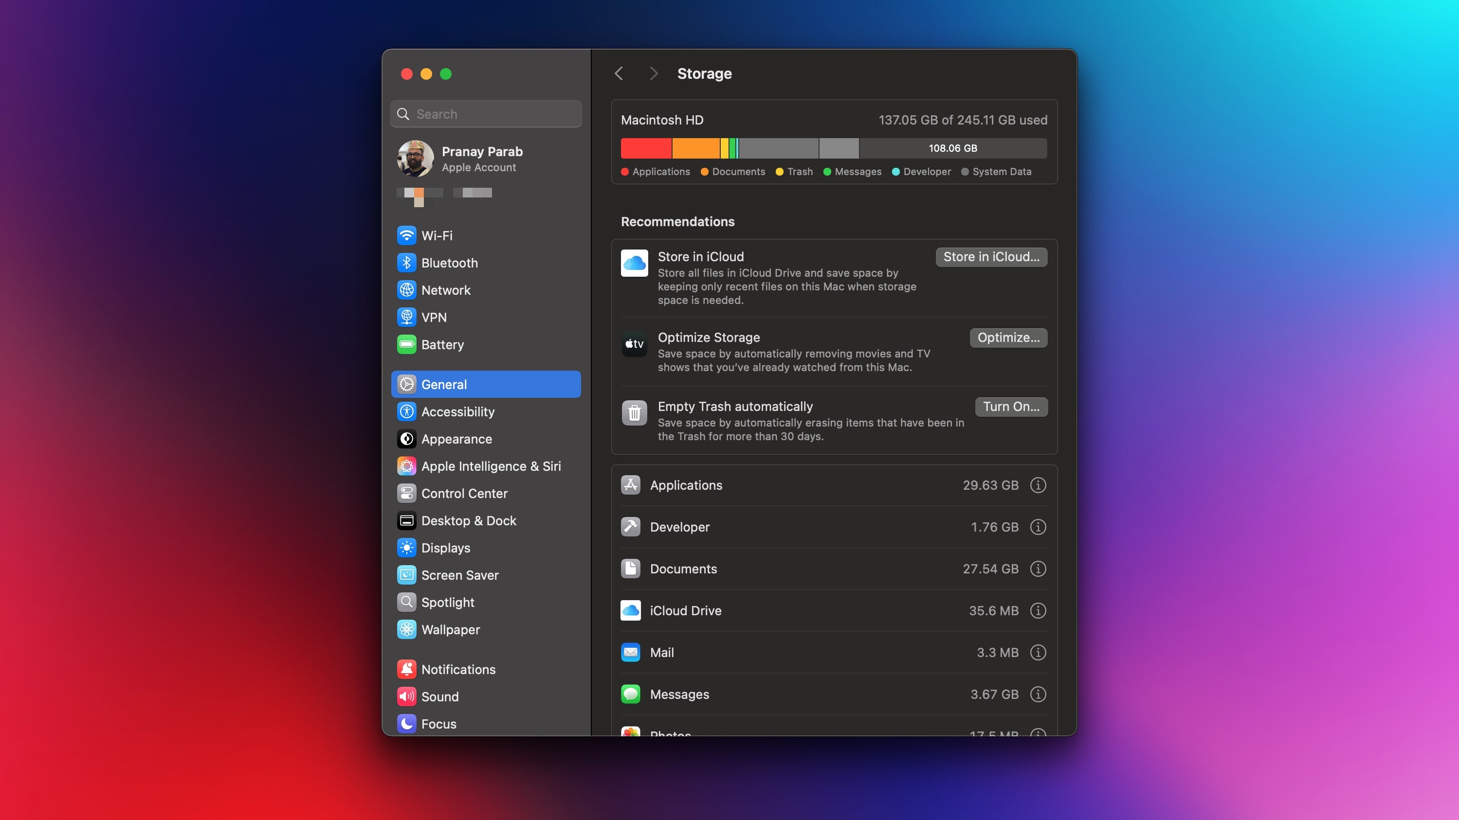Click the Bluetooth icon in the sidebar

coord(407,263)
